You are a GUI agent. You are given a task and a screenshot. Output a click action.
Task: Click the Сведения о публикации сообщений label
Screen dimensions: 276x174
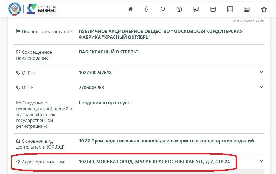point(44,114)
